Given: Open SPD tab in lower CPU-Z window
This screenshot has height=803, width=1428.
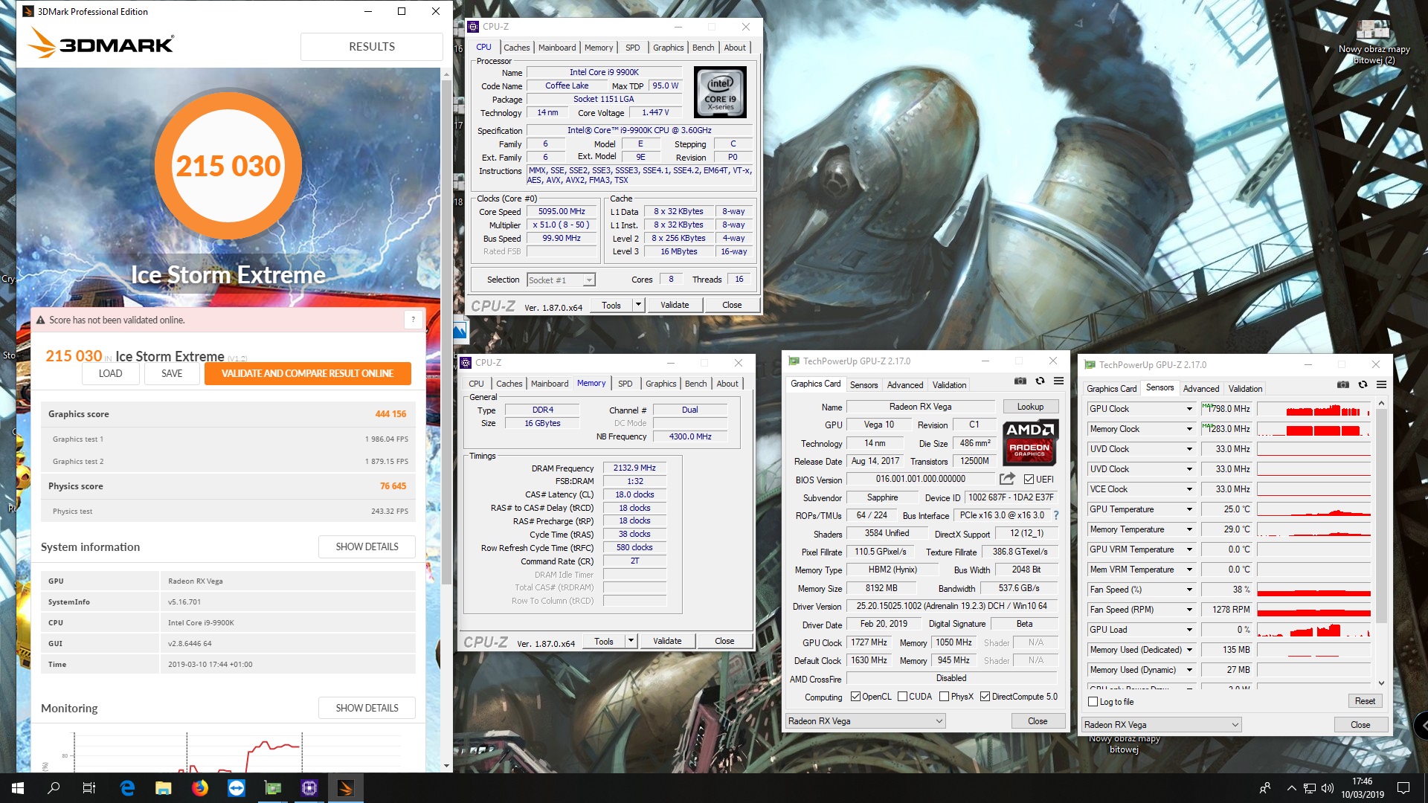Looking at the screenshot, I should click(x=625, y=384).
